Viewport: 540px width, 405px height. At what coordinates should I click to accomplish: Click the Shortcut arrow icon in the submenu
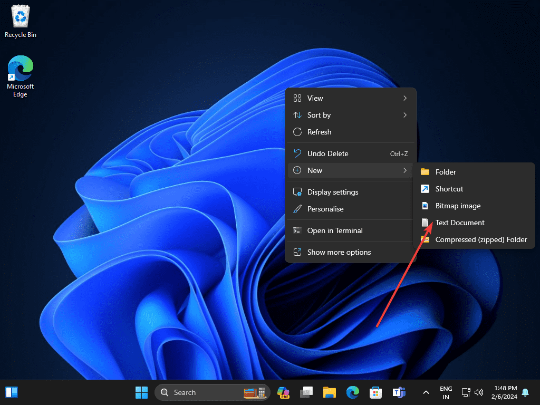click(425, 189)
